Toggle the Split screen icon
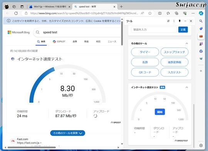 coord(160,13)
